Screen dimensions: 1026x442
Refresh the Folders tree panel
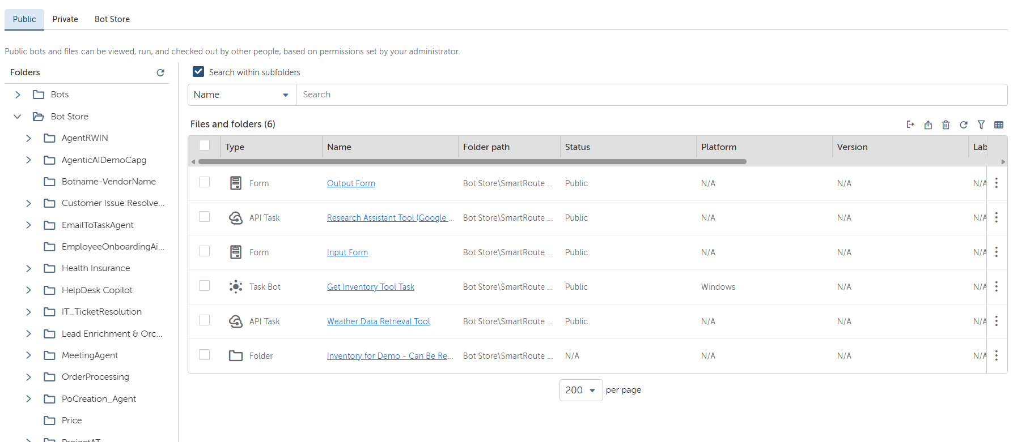[160, 72]
